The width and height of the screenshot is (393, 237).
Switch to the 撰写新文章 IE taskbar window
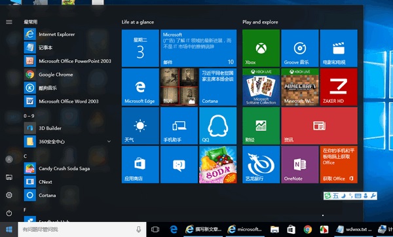click(203, 230)
